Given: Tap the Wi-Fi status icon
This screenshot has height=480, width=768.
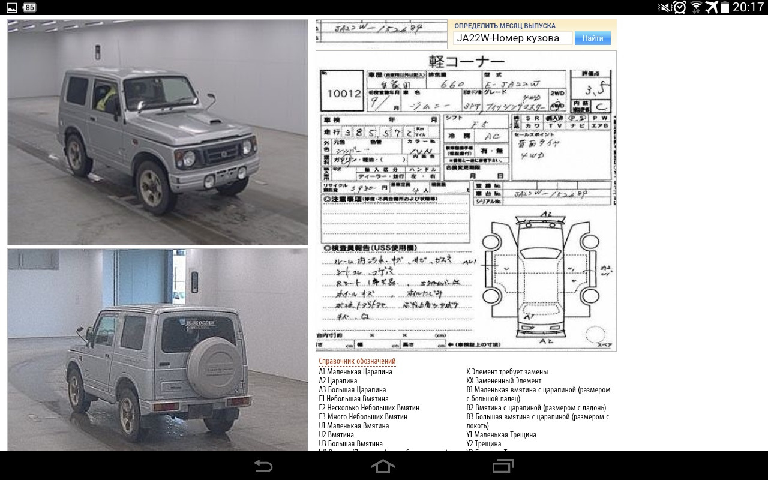Looking at the screenshot, I should pos(696,7).
